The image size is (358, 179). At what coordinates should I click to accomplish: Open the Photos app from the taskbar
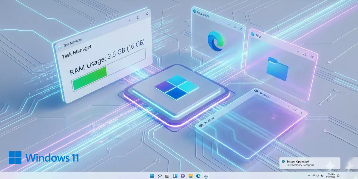click(x=206, y=175)
